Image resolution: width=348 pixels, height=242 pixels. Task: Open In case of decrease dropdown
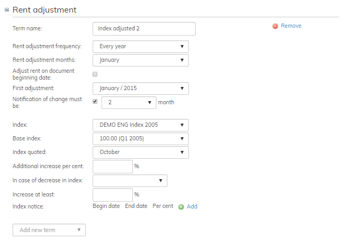coord(130,181)
